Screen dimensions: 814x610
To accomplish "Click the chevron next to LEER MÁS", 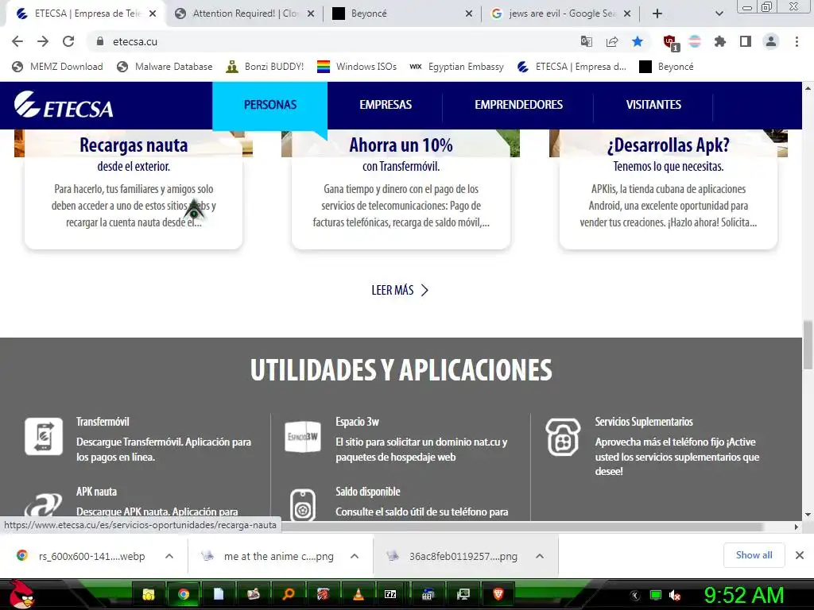I will [424, 290].
